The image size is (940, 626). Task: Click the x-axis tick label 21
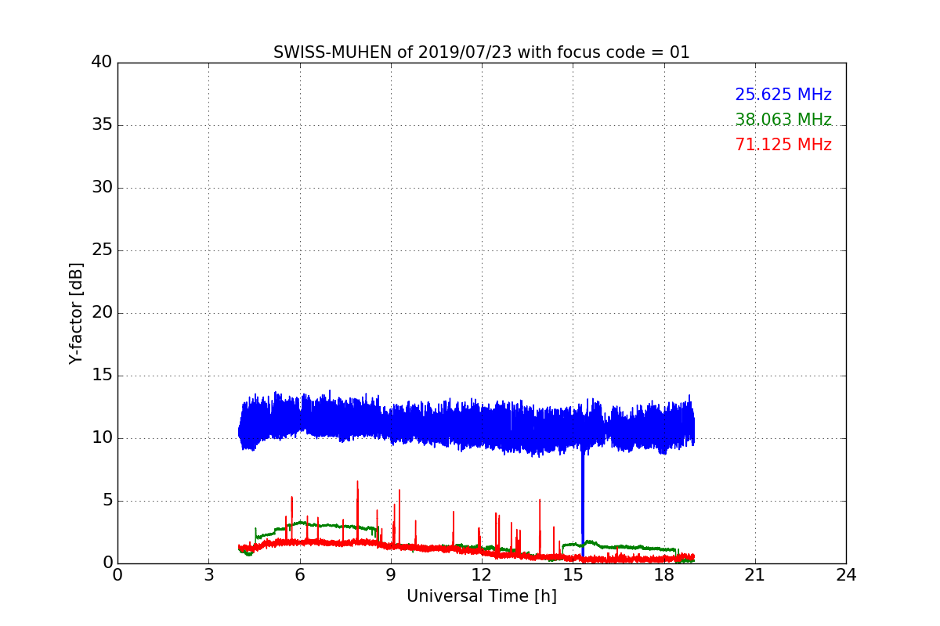[755, 575]
